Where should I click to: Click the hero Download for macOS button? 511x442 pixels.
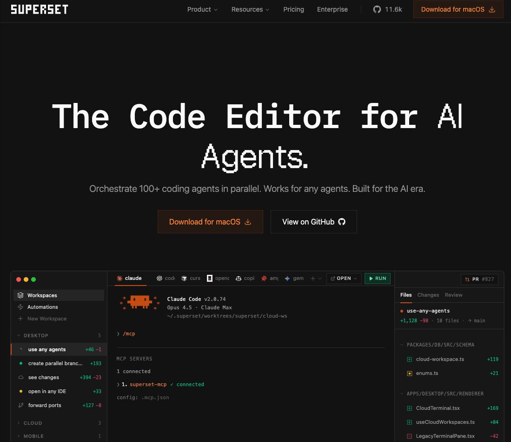point(210,222)
